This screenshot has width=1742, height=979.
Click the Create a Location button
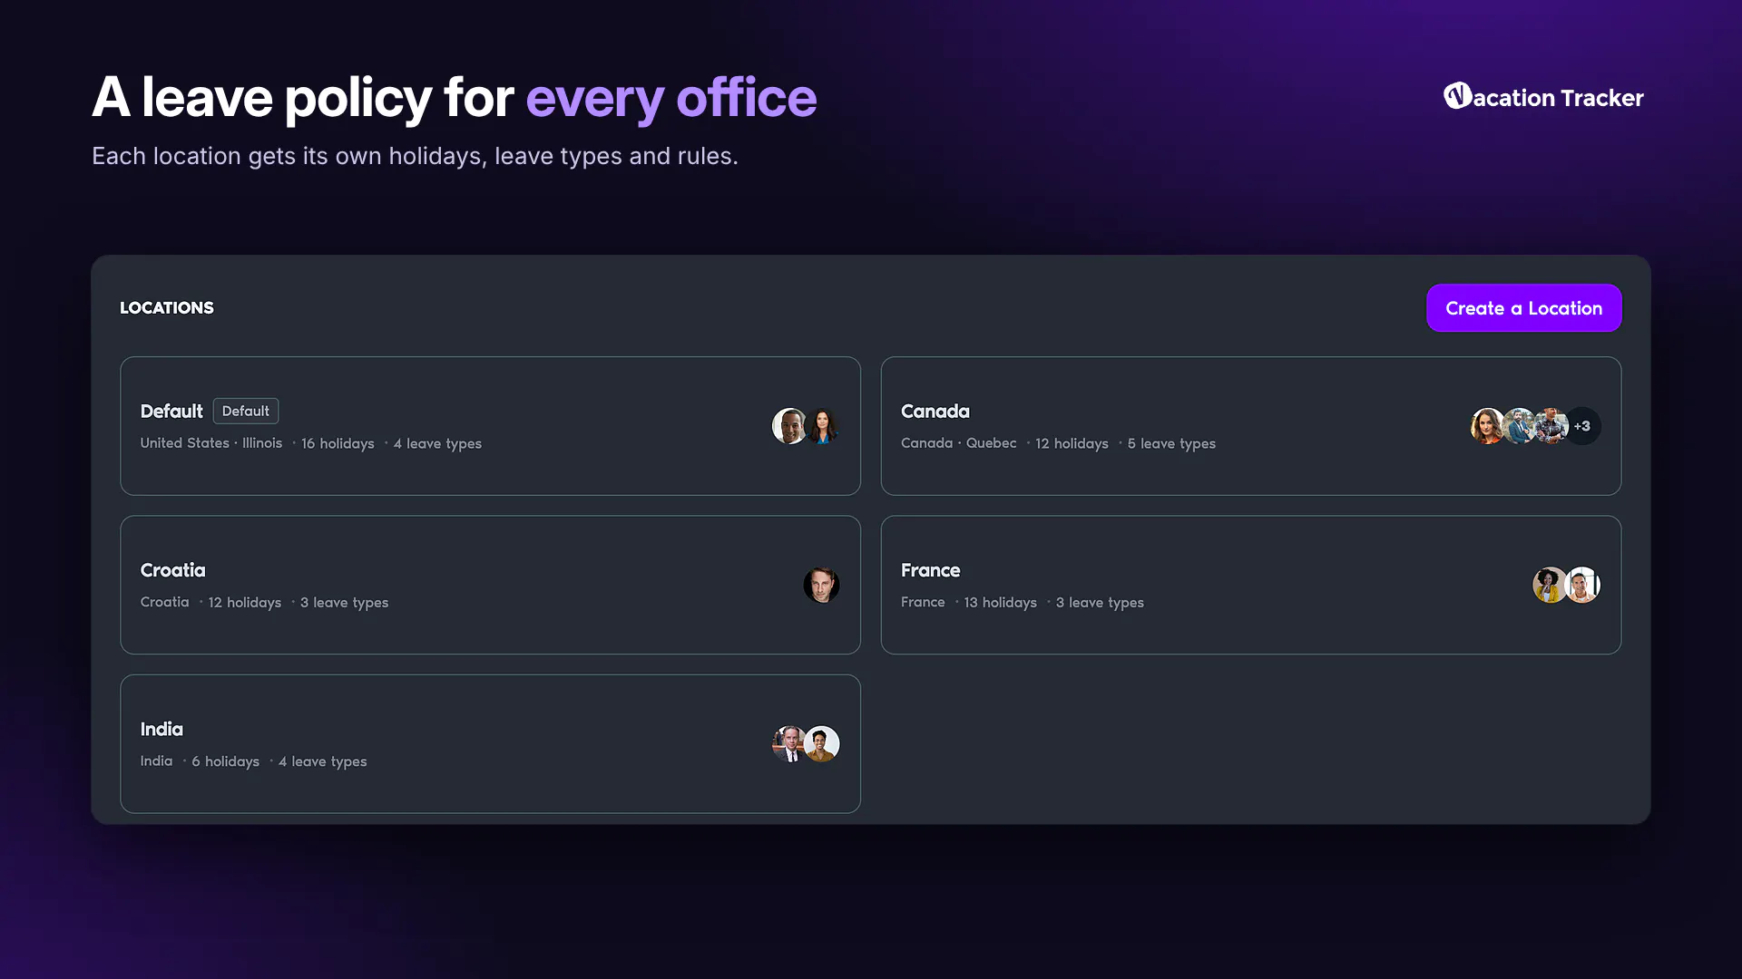[x=1523, y=308]
